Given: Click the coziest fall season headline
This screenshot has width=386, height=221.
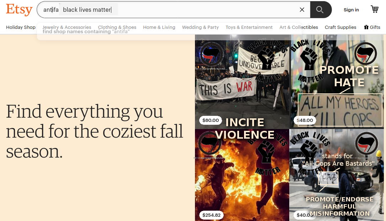Looking at the screenshot, I should point(95,131).
